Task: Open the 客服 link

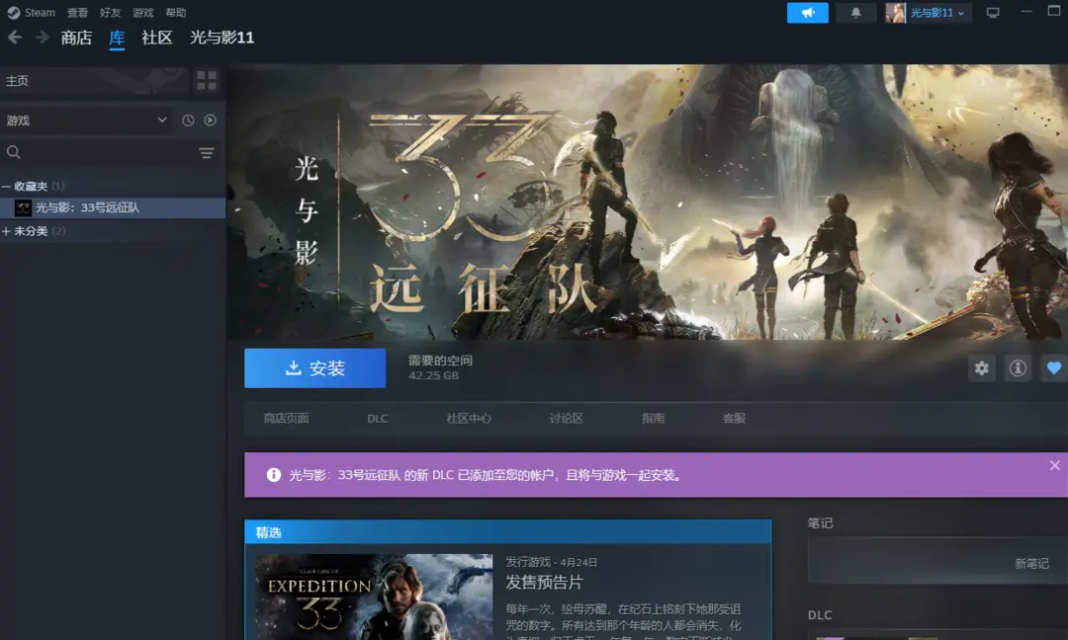Action: [x=734, y=419]
